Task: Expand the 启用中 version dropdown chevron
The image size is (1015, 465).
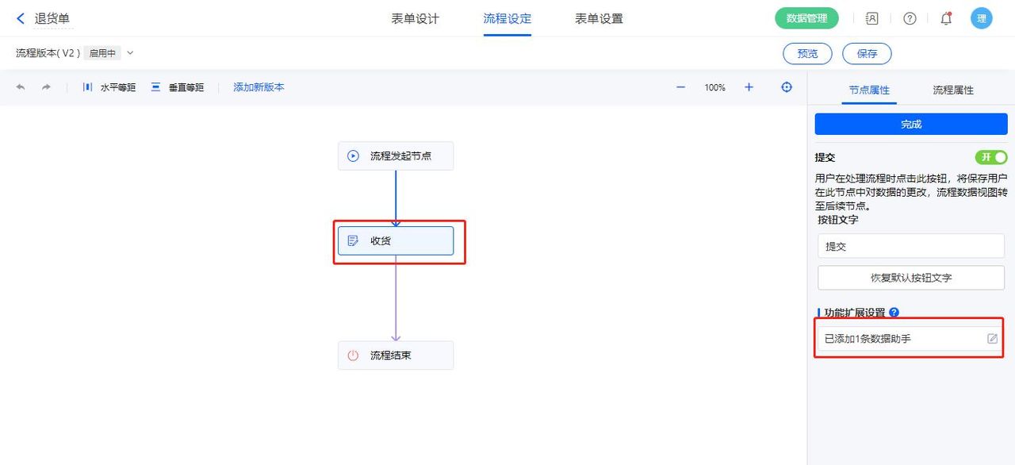Action: [x=129, y=52]
